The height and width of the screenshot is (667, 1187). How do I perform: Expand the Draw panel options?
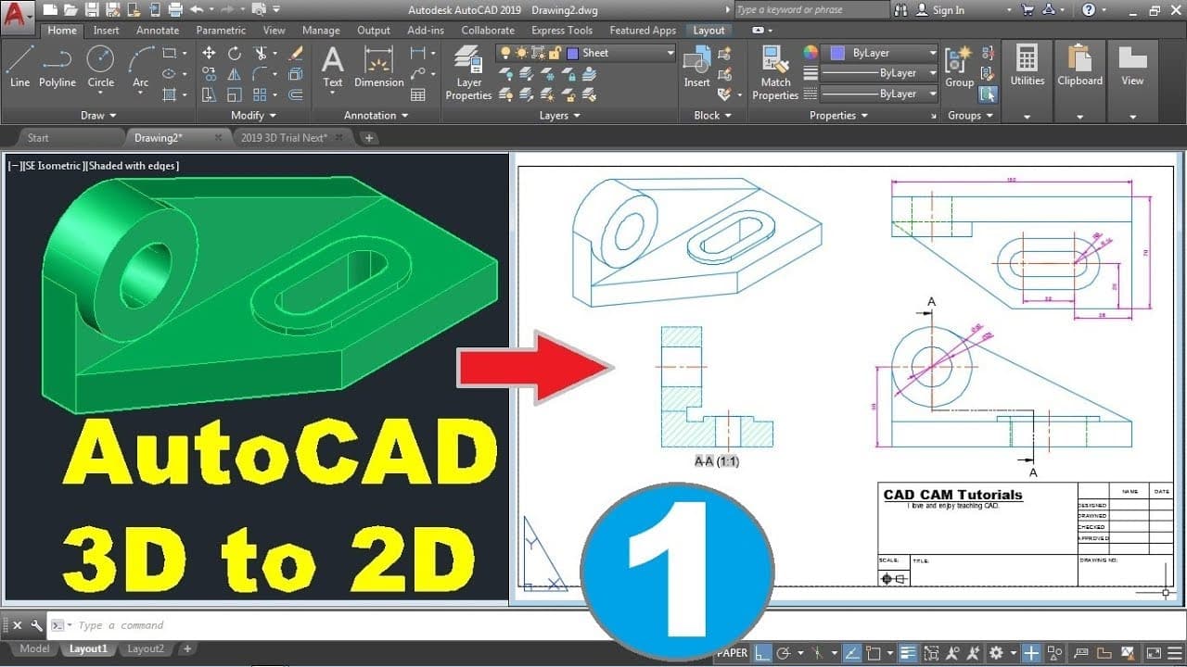(x=98, y=116)
